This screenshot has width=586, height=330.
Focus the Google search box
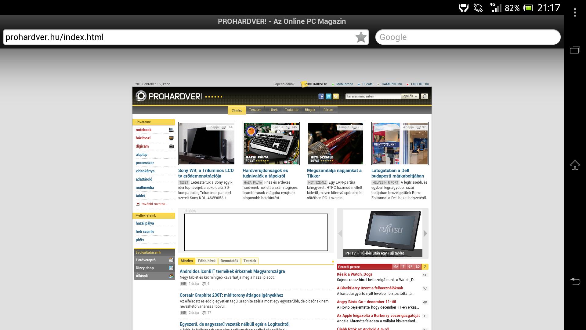(468, 37)
